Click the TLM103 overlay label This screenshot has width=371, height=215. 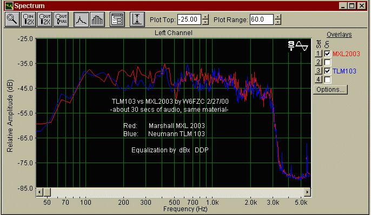coord(345,71)
